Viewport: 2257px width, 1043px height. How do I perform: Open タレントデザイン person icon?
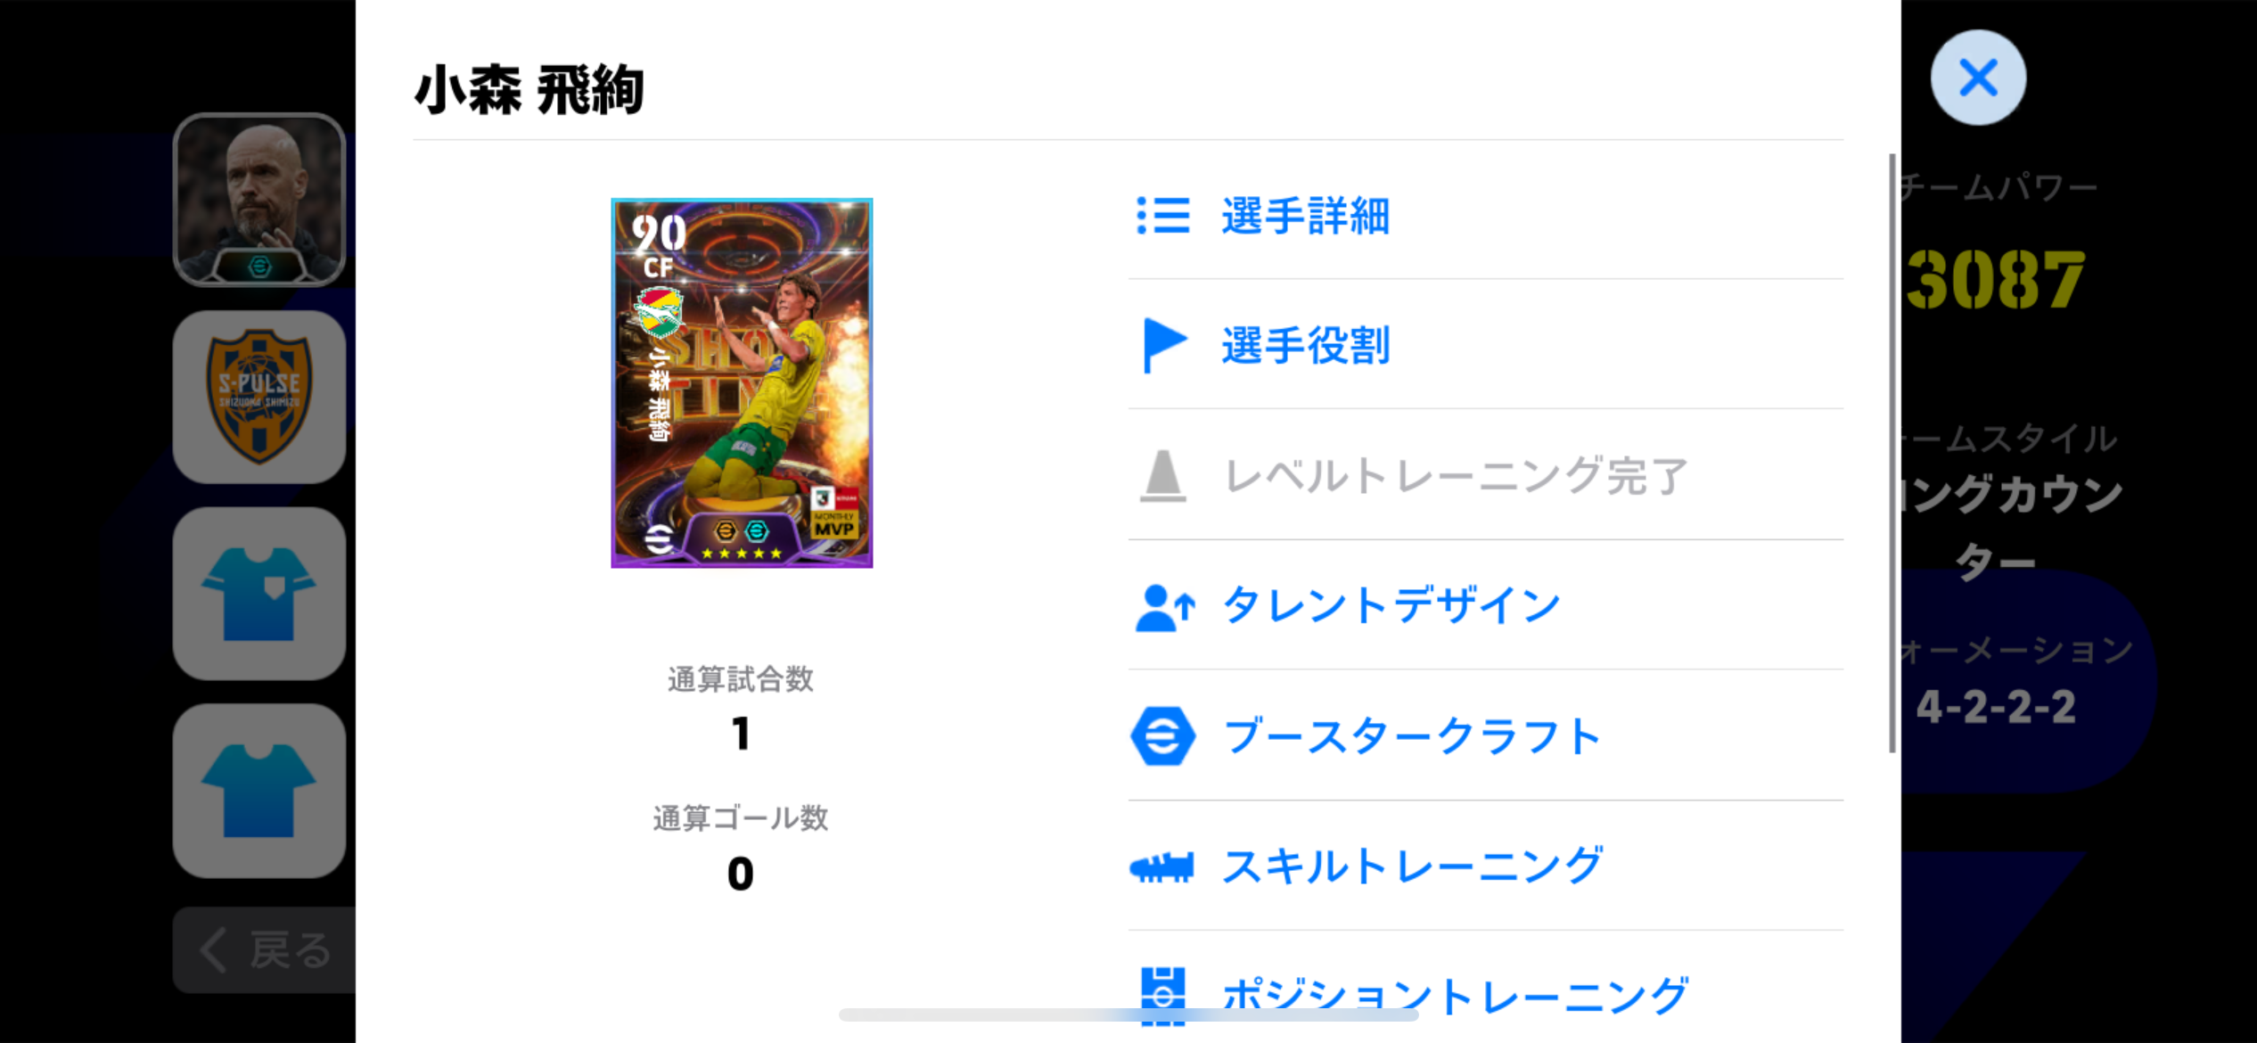[1164, 607]
